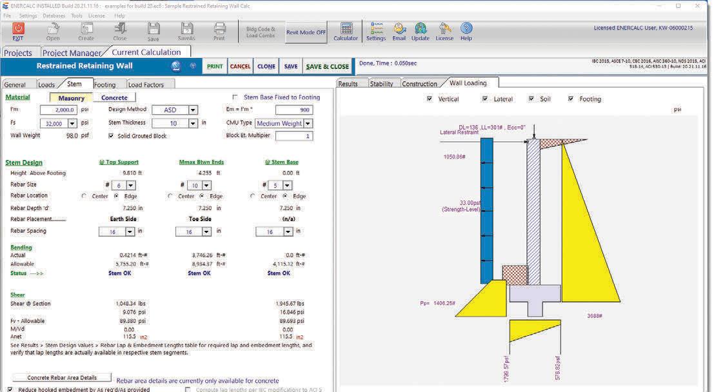Click the Print printer icon
Screen dimensions: 714x392
click(x=219, y=28)
